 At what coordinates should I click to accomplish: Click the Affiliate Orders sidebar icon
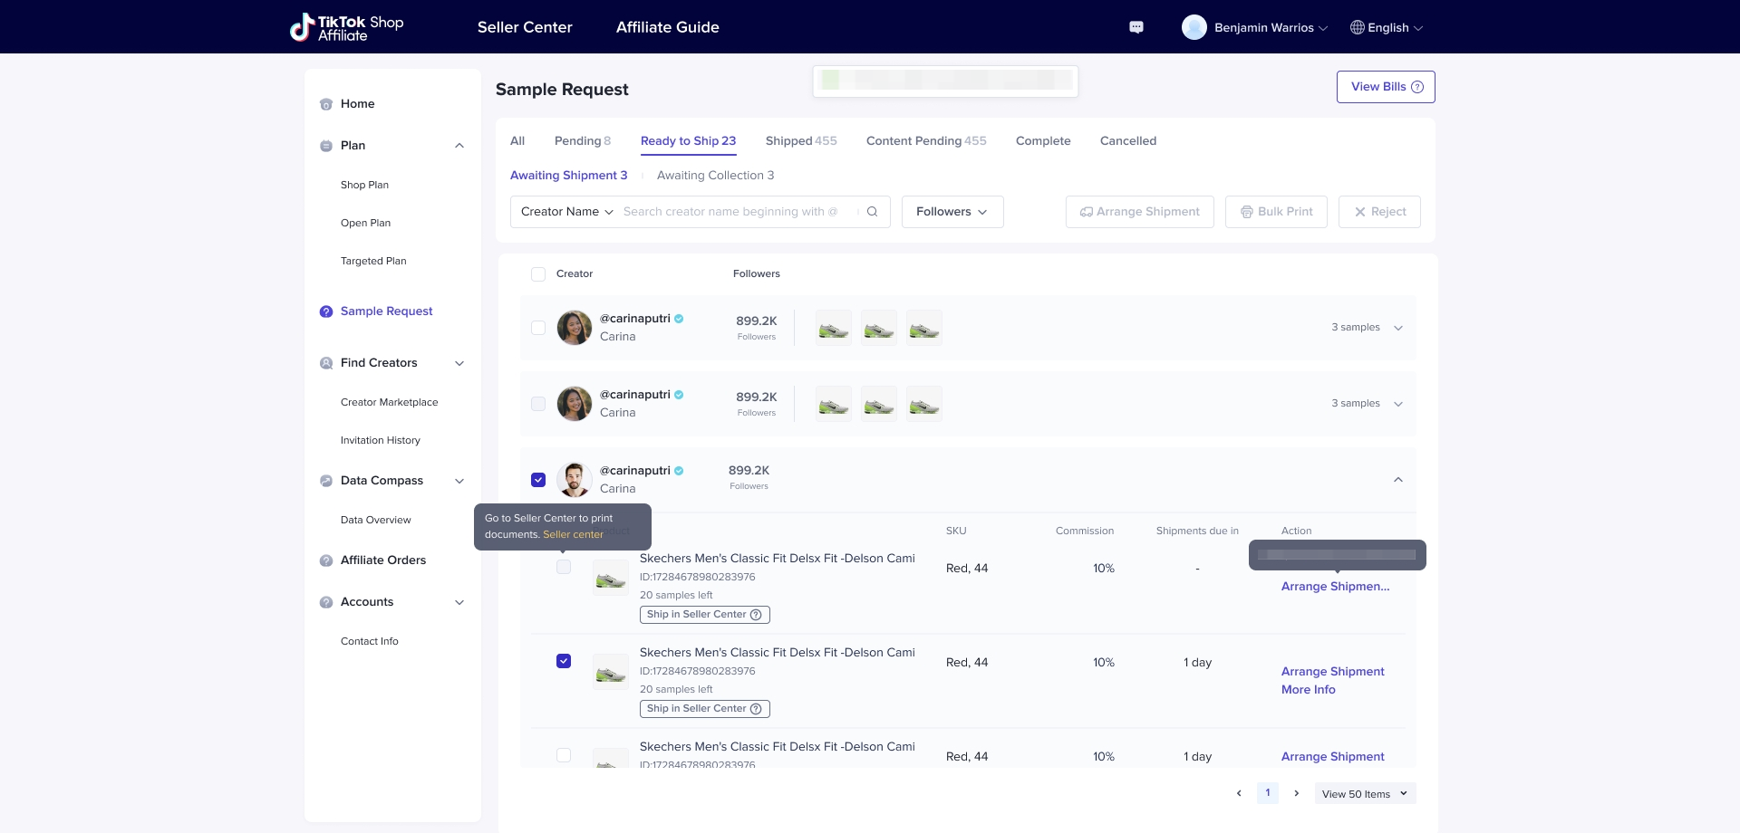pos(326,560)
